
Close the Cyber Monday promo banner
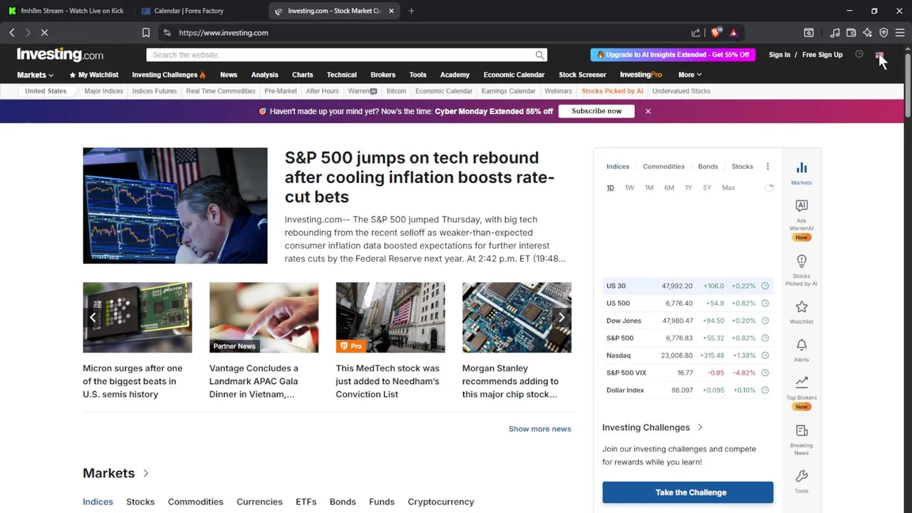click(648, 111)
